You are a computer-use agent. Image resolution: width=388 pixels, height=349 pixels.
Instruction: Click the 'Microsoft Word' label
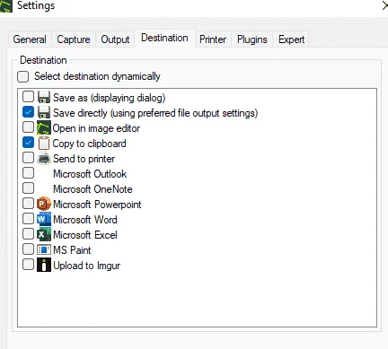click(x=85, y=220)
